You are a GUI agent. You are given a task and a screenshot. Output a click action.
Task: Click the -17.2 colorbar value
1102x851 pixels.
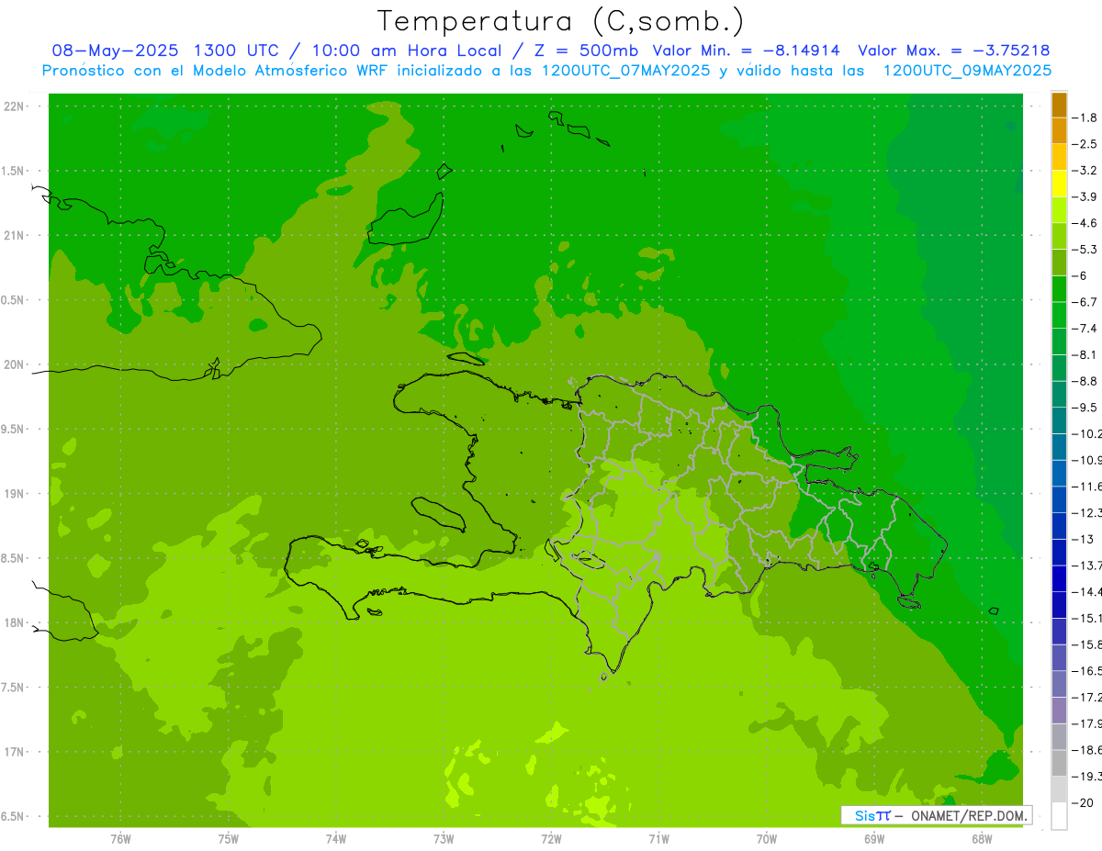click(x=1087, y=698)
